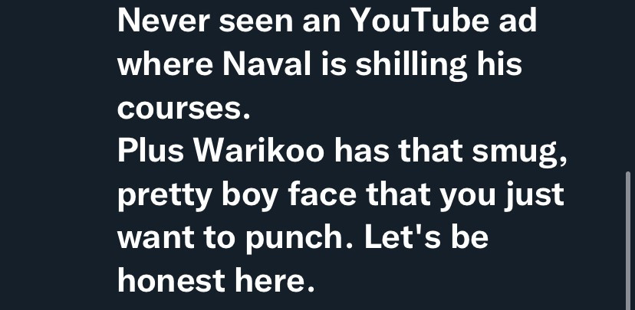Click the word "punch." in the tweet
Viewport: 635px width, 310px height.
(x=300, y=240)
